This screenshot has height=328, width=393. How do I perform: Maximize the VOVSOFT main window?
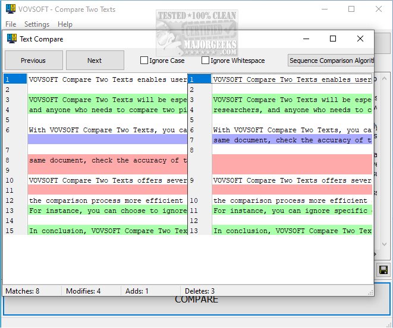point(351,9)
